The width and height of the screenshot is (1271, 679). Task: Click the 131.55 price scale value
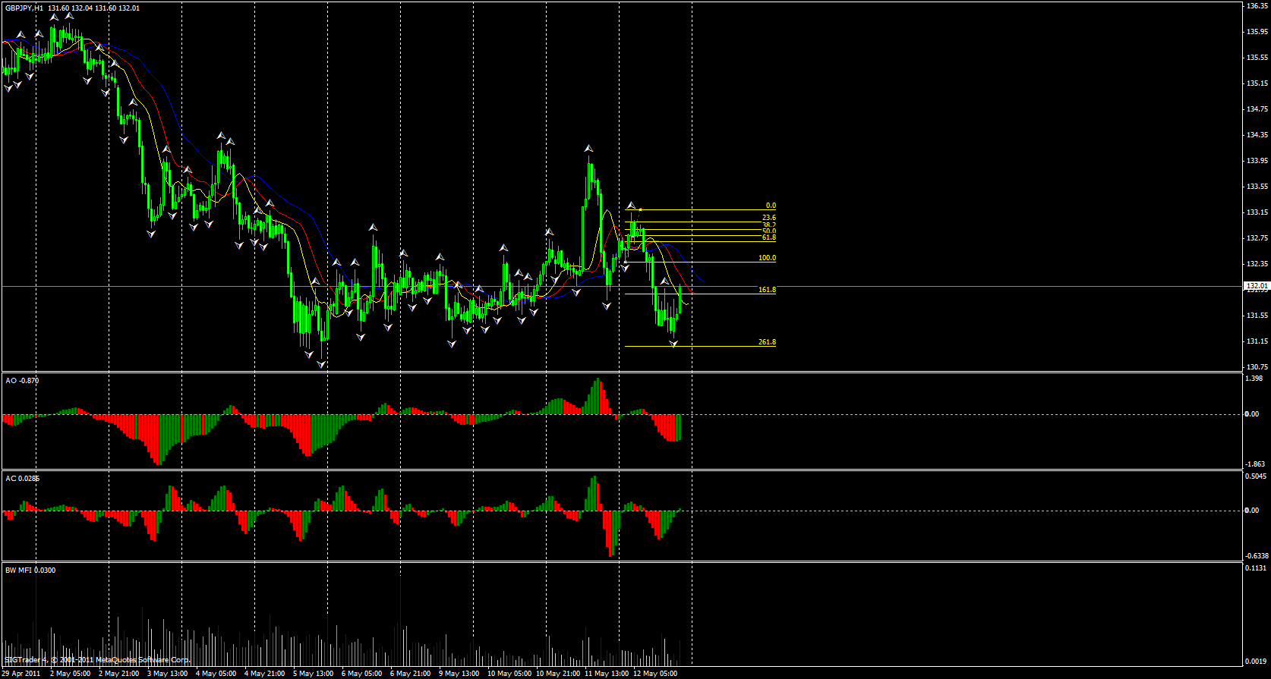(1257, 316)
